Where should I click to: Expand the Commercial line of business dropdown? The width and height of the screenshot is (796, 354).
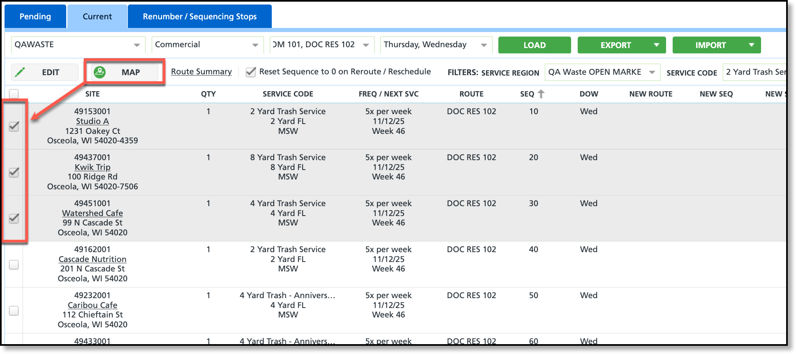pyautogui.click(x=207, y=45)
